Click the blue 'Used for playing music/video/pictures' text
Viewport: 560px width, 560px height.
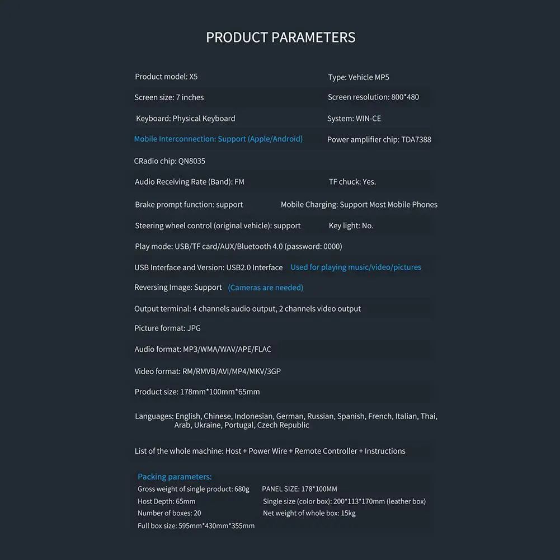tap(356, 267)
